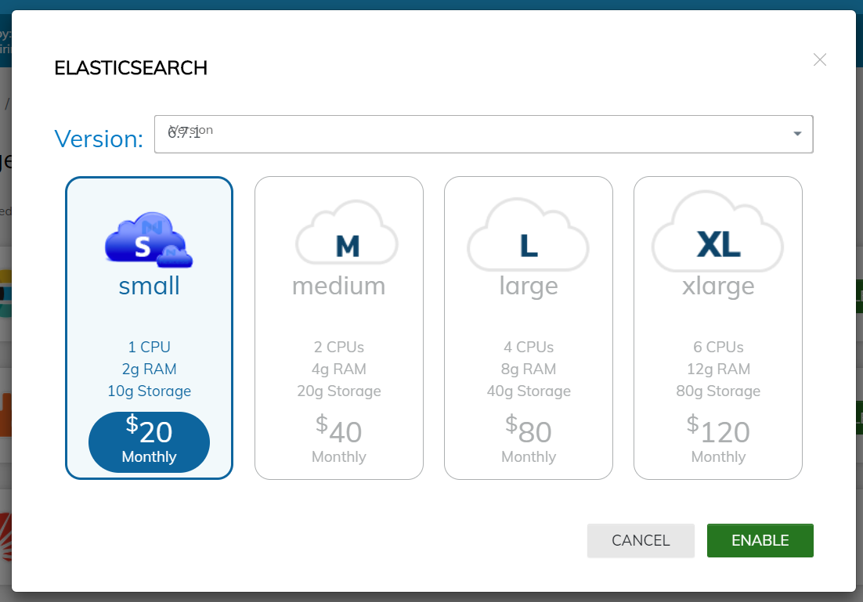Click the "large" plan label
This screenshot has width=863, height=602.
point(529,286)
